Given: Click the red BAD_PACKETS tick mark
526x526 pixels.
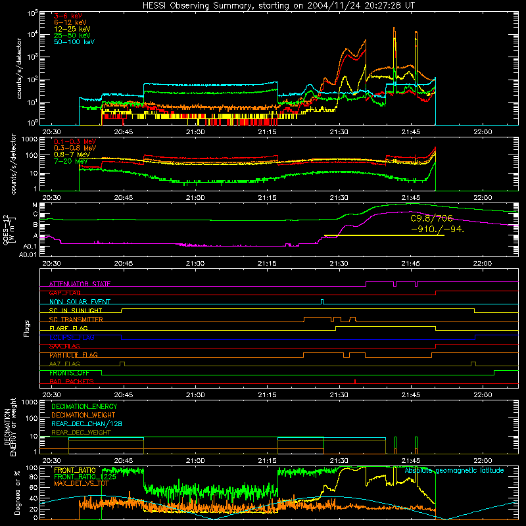Looking at the screenshot, I should (355, 381).
